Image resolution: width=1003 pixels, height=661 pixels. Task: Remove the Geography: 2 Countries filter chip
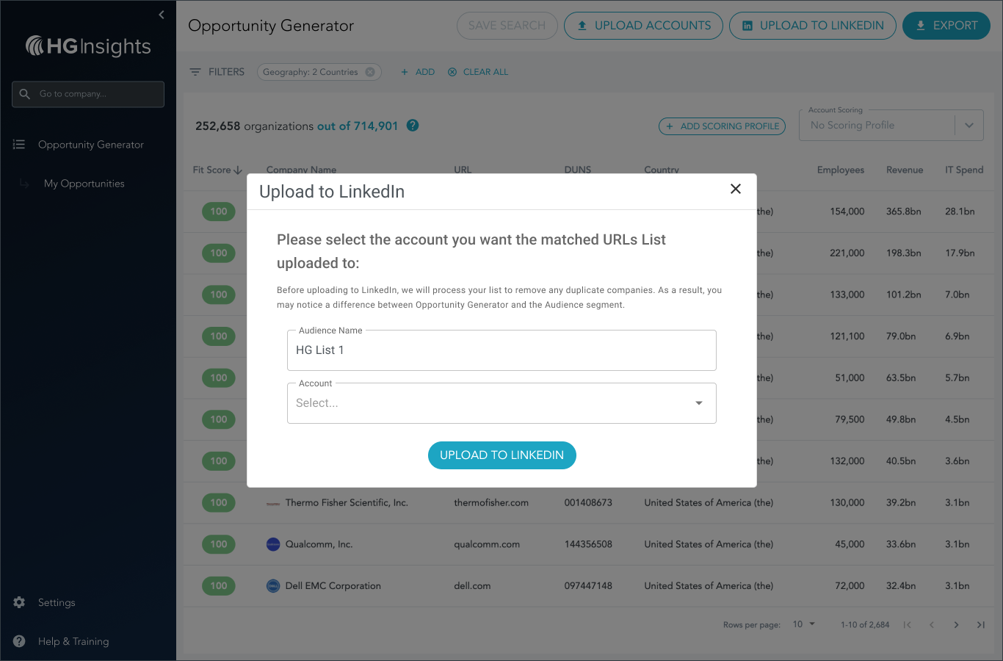point(370,72)
